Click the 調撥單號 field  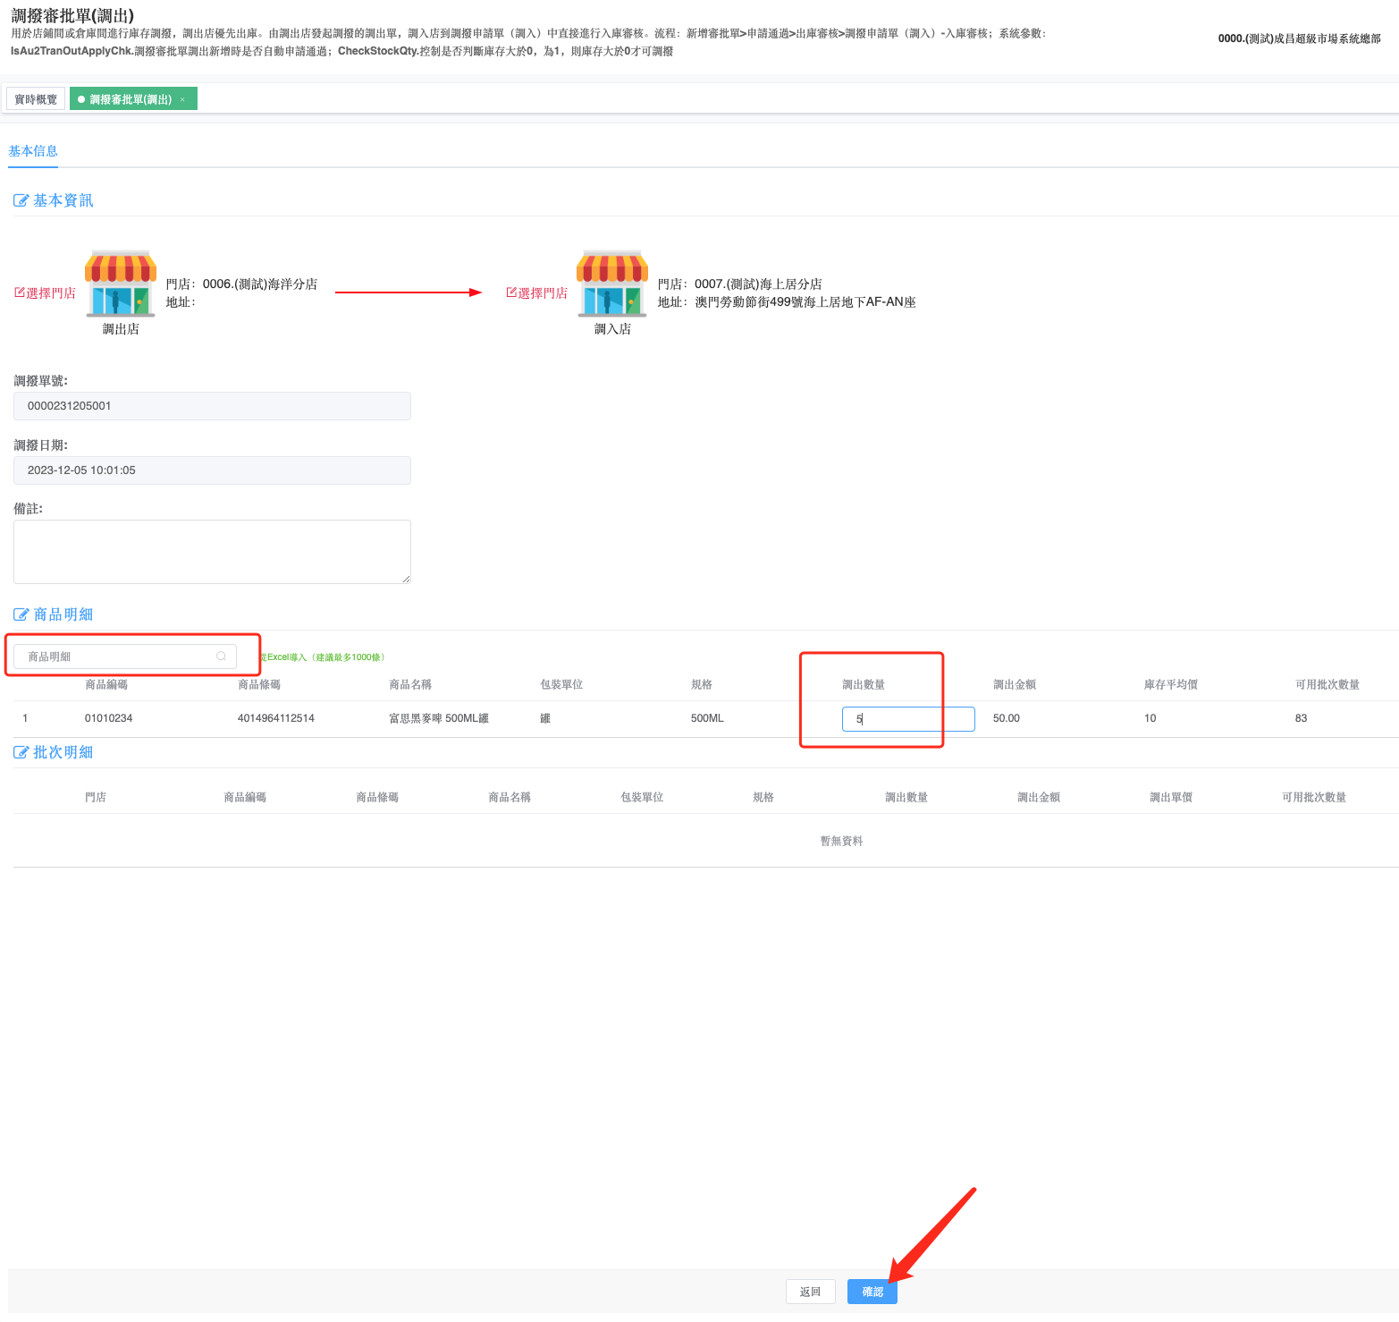(212, 406)
